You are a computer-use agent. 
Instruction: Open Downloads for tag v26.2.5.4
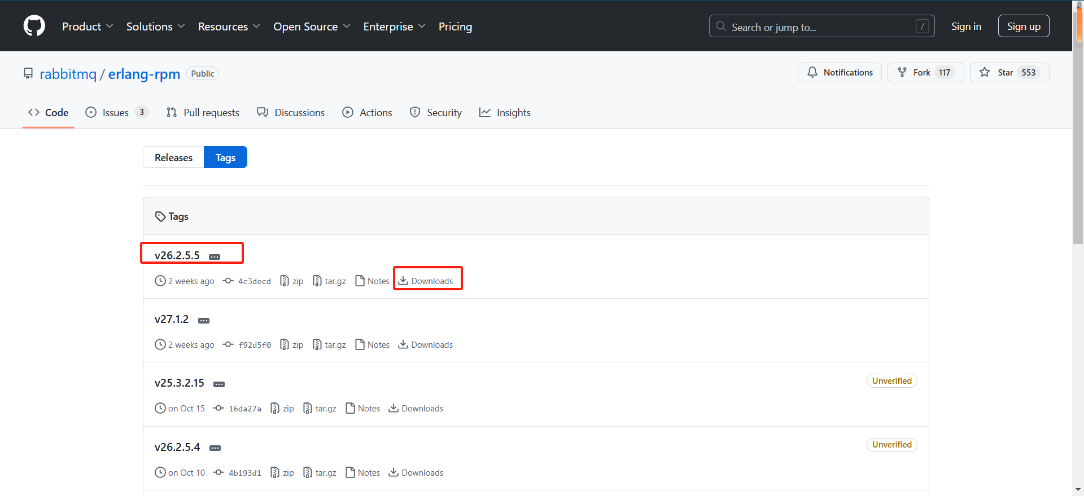[x=416, y=473]
